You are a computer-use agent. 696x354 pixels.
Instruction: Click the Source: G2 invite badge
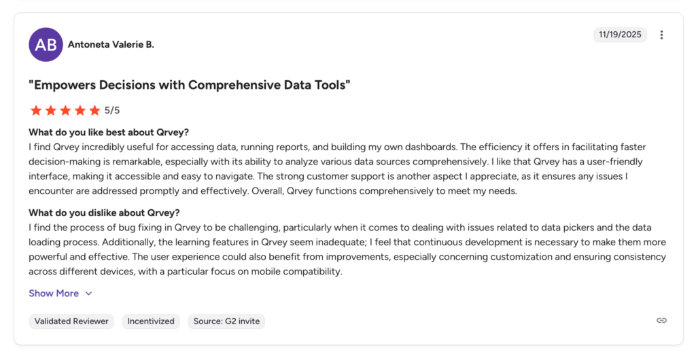pyautogui.click(x=226, y=321)
